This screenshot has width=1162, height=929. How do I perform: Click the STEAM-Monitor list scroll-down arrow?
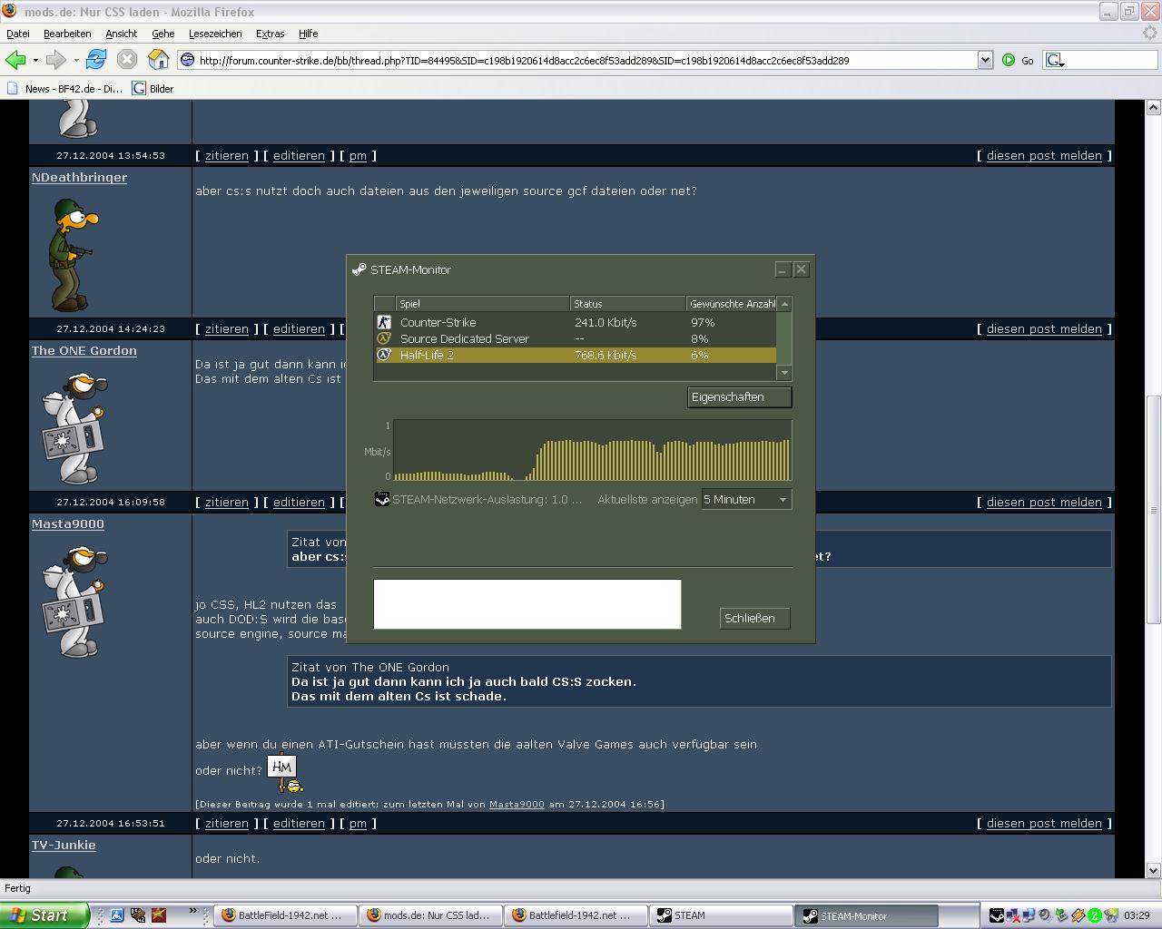tap(784, 373)
